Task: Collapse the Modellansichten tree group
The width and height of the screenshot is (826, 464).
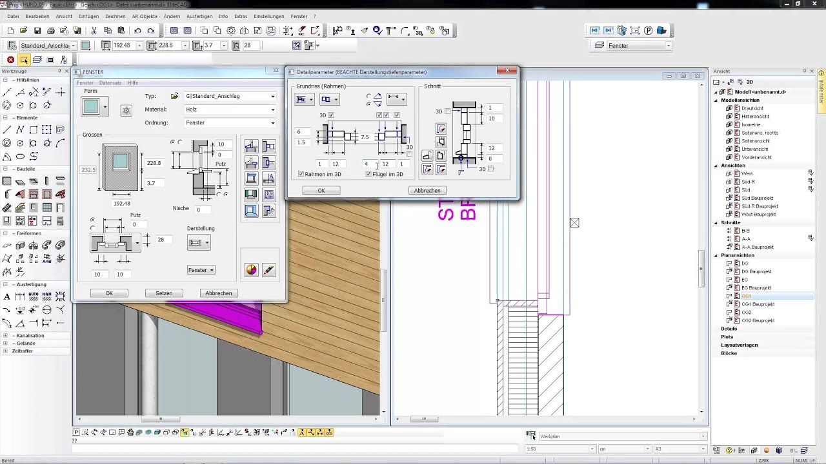Action: coord(716,100)
